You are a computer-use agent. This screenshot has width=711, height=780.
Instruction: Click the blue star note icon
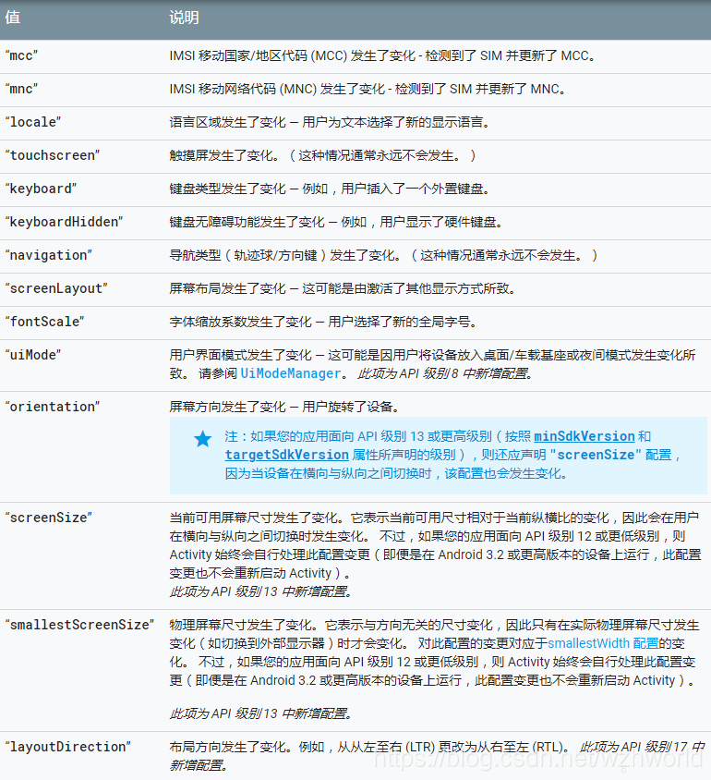pos(203,439)
